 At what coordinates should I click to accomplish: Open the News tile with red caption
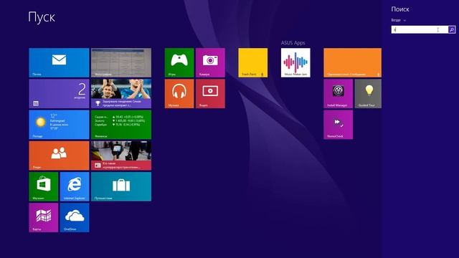click(121, 156)
